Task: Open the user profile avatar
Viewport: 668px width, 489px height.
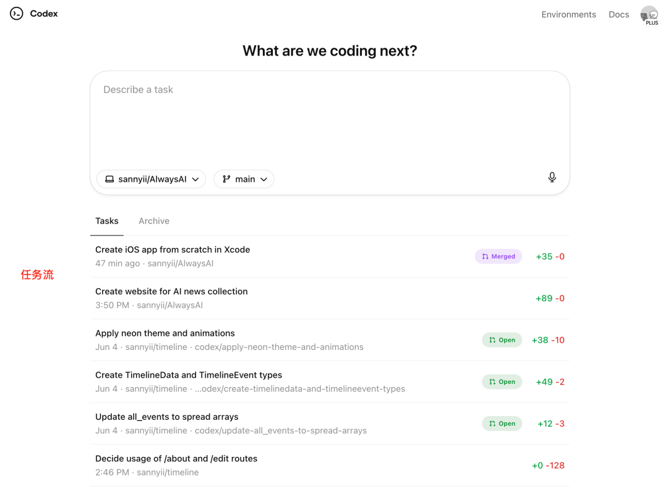Action: click(x=649, y=15)
